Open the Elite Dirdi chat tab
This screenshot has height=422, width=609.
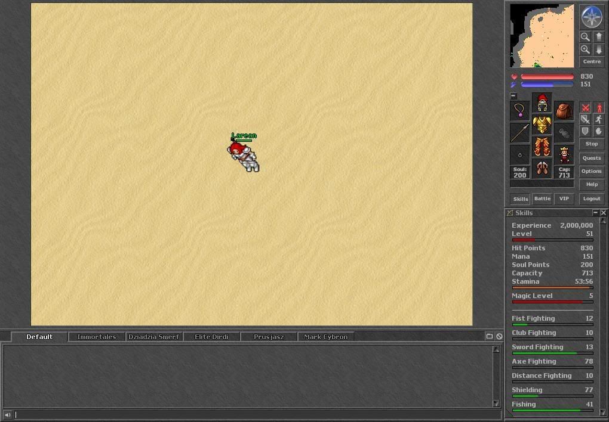(x=212, y=337)
